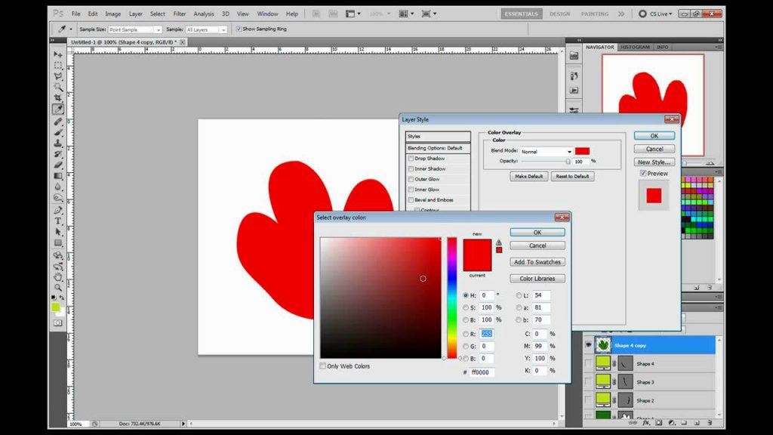The width and height of the screenshot is (773, 435).
Task: Check the Inner Shadow style checkbox
Action: click(x=411, y=168)
